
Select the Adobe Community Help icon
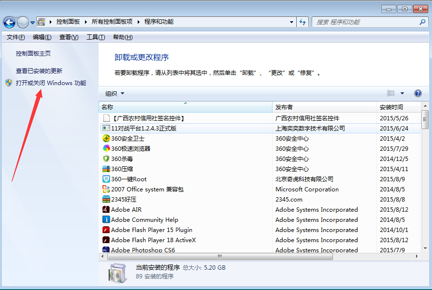(x=106, y=220)
